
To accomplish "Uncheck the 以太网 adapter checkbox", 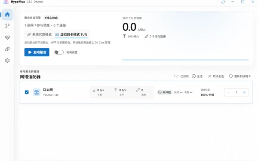I will click(27, 92).
